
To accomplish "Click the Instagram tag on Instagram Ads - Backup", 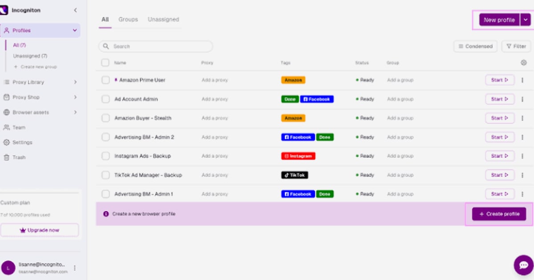I will tap(298, 156).
